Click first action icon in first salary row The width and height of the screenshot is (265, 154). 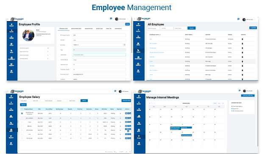(x=126, y=113)
